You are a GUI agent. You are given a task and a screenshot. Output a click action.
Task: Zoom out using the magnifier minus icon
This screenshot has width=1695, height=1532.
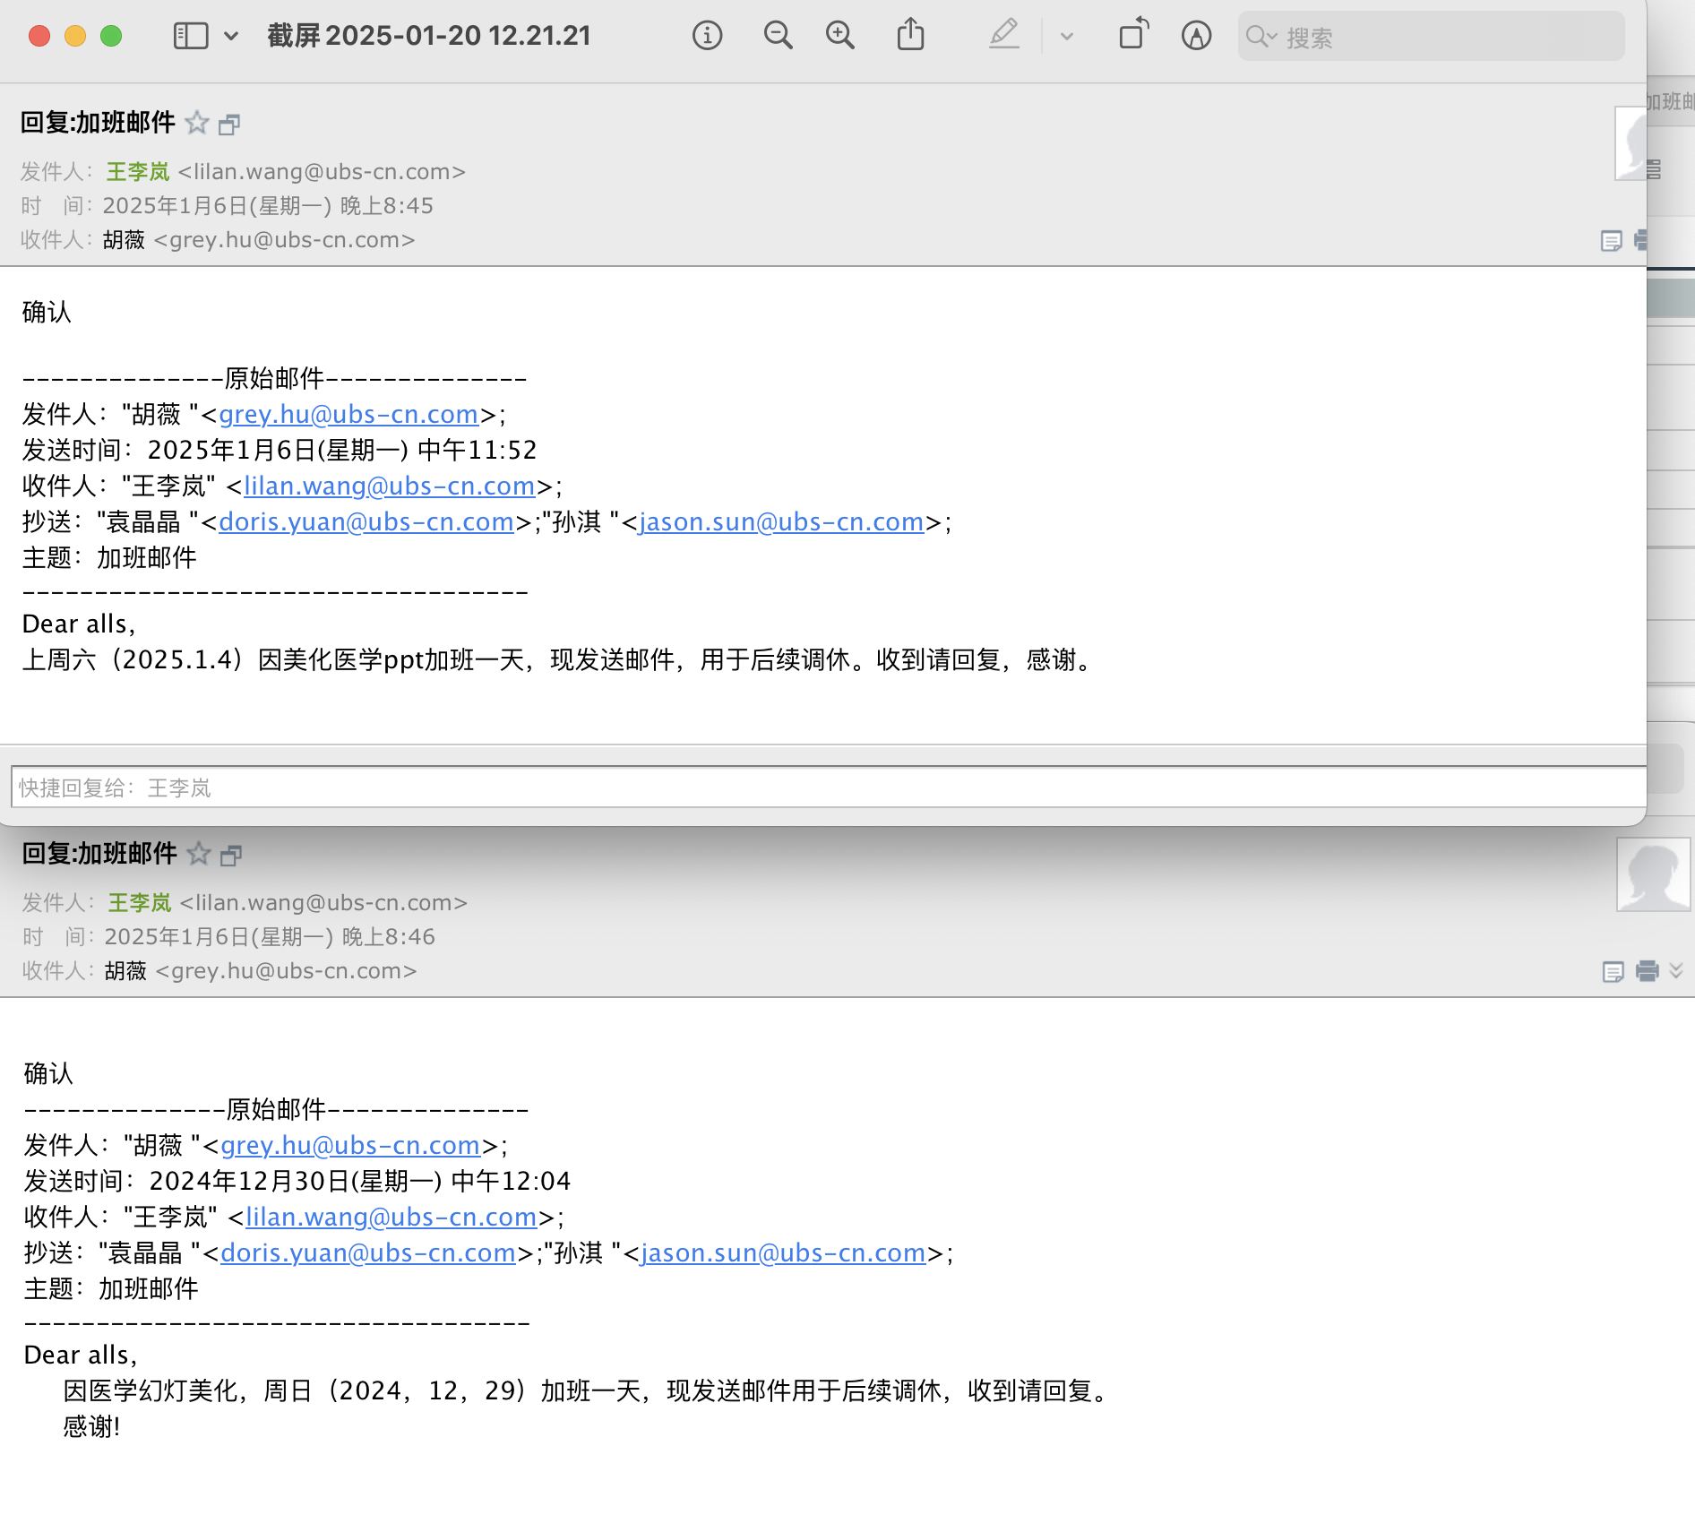[778, 36]
